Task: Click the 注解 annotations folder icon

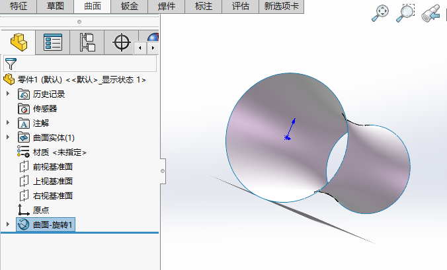Action: 24,123
